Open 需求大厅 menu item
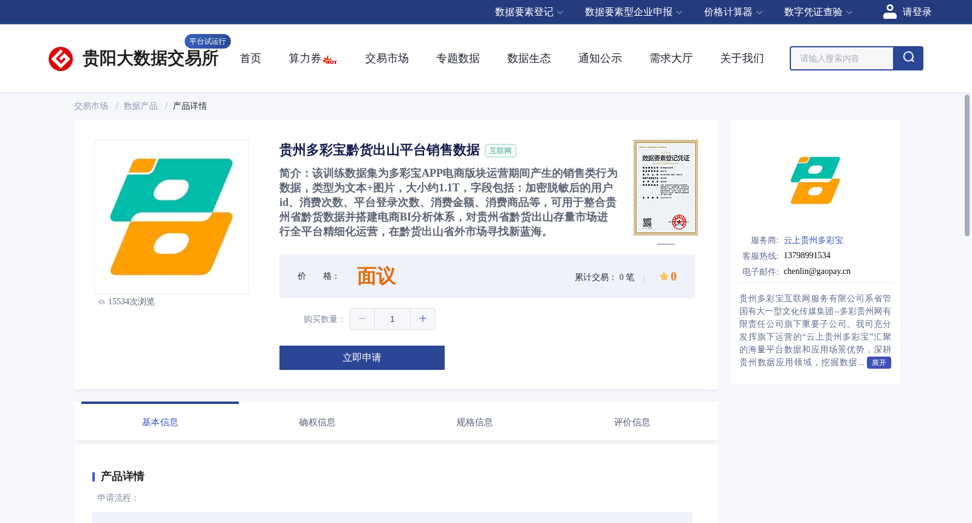The width and height of the screenshot is (972, 523). tap(671, 58)
